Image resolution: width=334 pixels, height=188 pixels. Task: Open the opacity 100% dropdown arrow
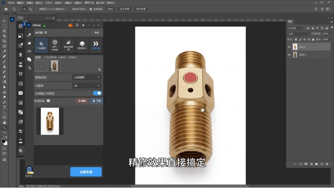click(331, 34)
